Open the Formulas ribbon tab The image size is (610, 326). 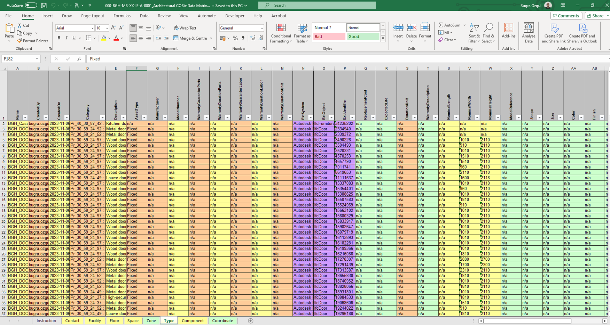(122, 16)
